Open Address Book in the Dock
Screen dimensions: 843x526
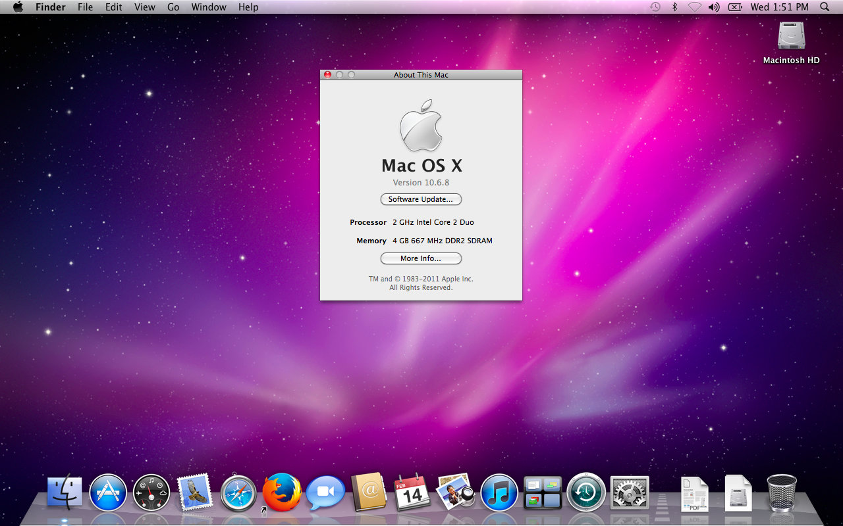point(369,492)
